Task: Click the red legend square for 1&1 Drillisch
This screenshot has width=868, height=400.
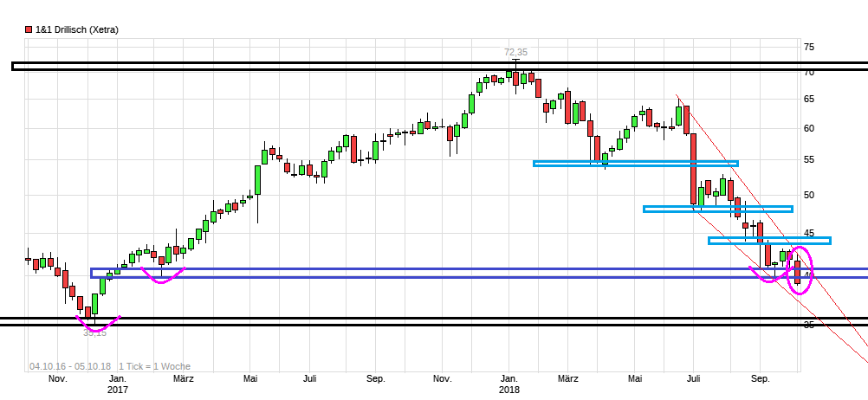Action: click(29, 30)
